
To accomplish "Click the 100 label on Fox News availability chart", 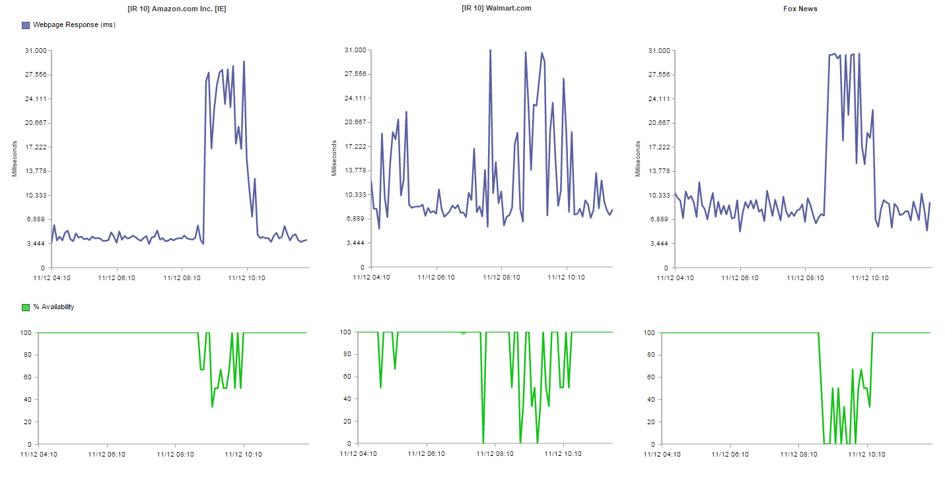I will (650, 333).
